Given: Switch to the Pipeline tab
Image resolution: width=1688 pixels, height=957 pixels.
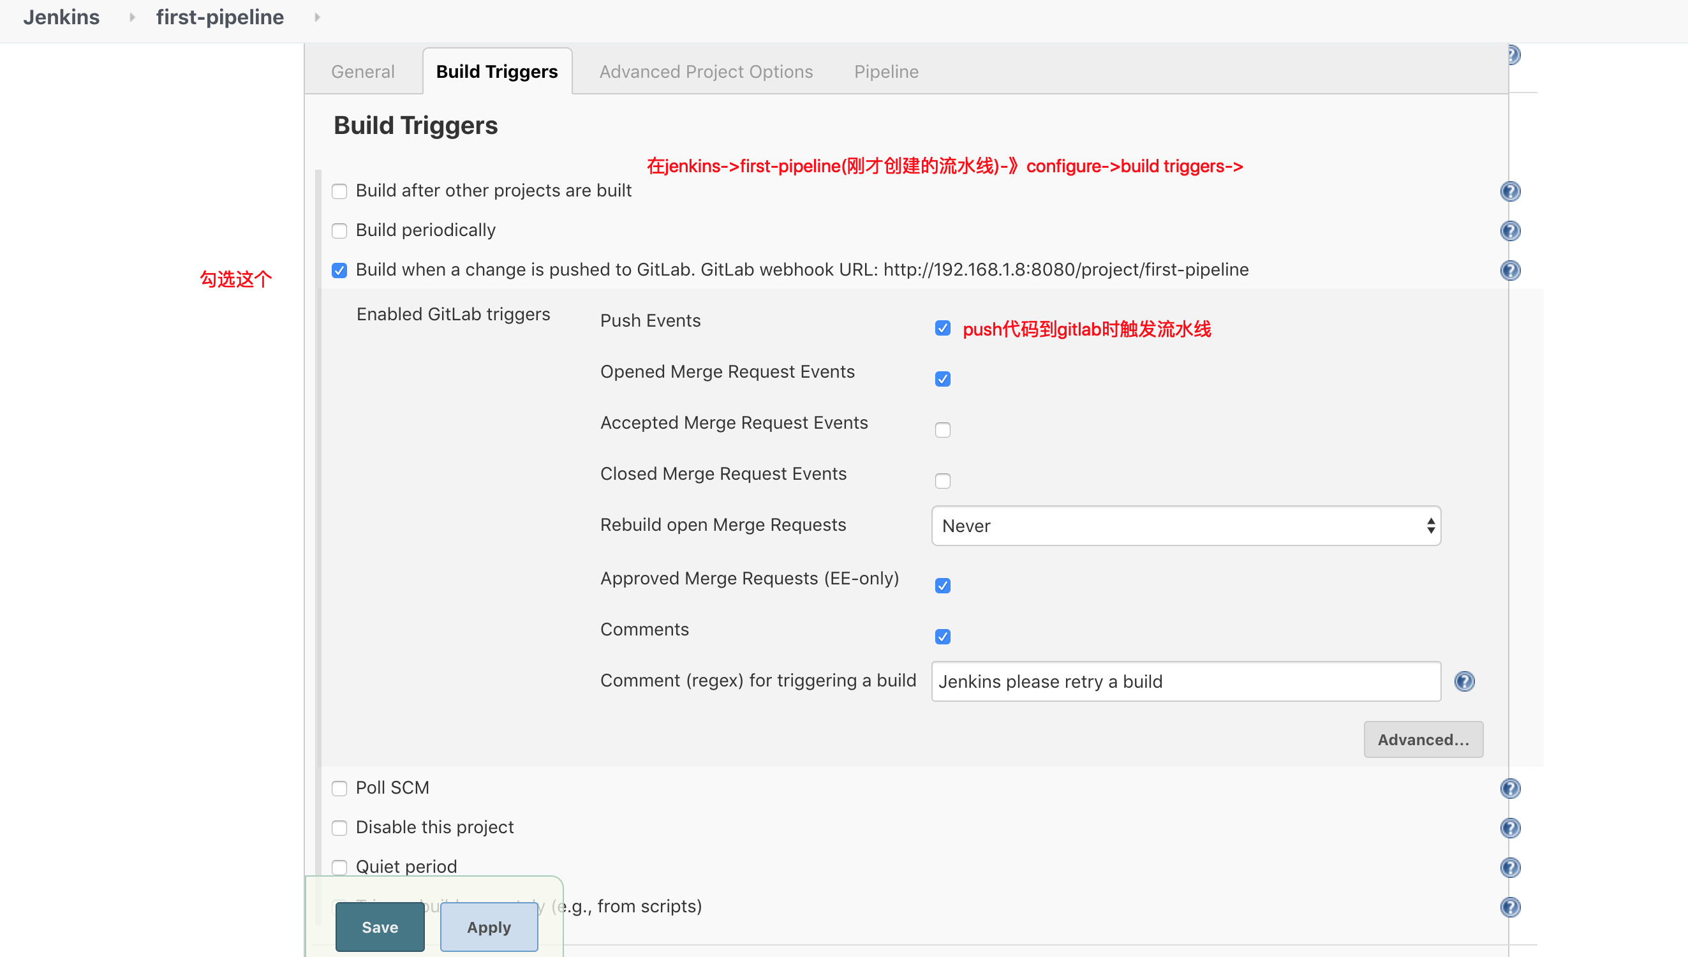Looking at the screenshot, I should click(x=885, y=71).
